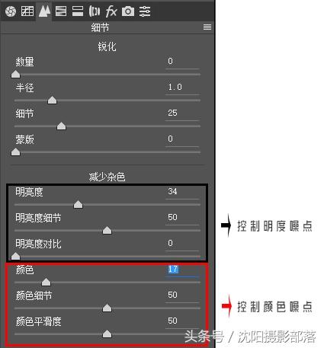
Task: Open the Tone Curve panel icon
Action: pos(27,11)
